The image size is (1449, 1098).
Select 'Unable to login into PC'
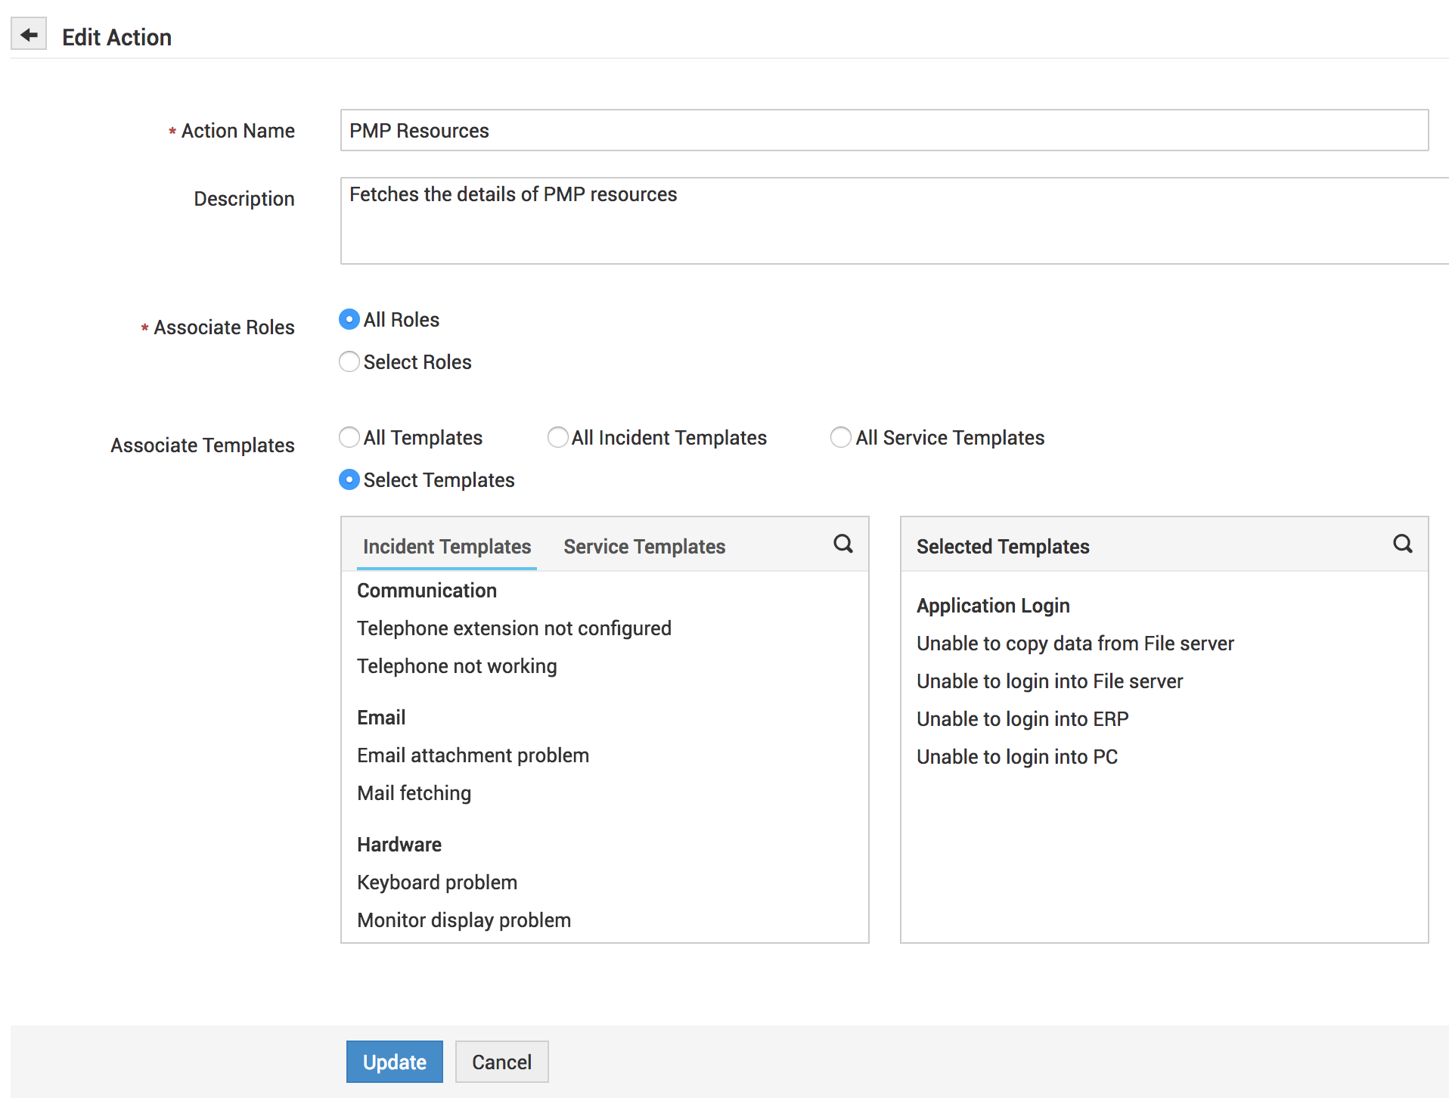click(1017, 757)
